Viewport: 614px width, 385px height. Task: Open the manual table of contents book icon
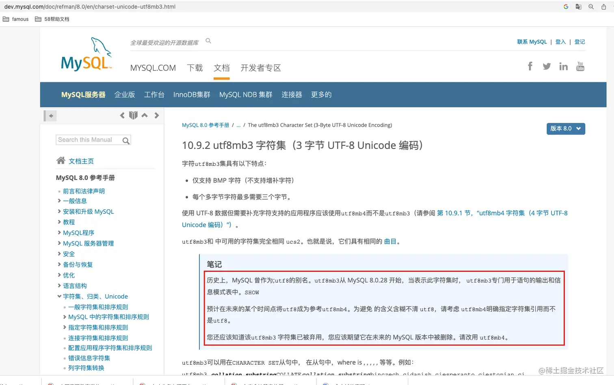point(133,115)
